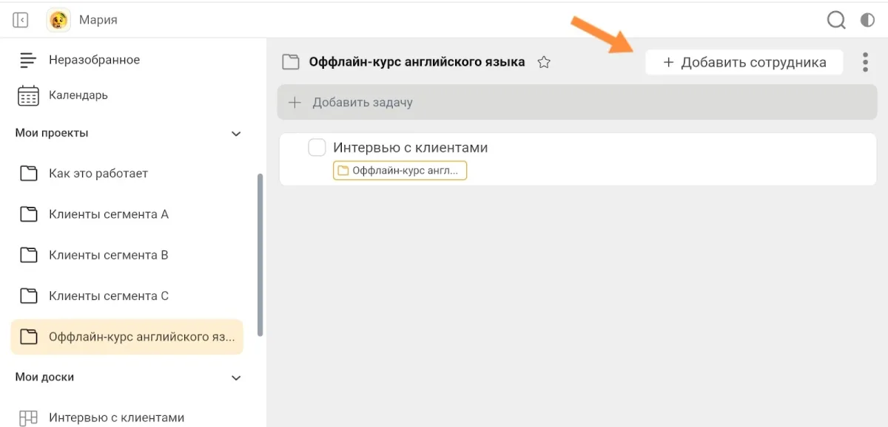Image resolution: width=888 pixels, height=427 pixels.
Task: Click the yellow Оффлайн-курс project tag on the task
Action: pos(400,171)
